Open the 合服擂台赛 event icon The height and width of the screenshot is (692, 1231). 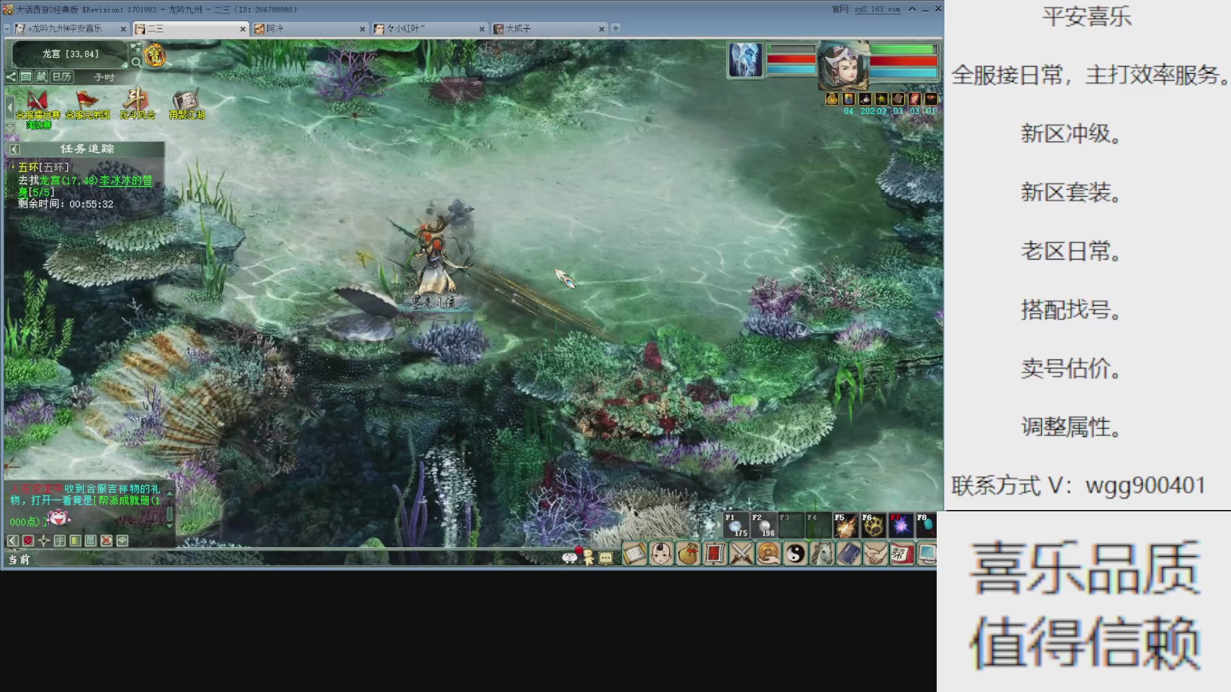pos(38,106)
